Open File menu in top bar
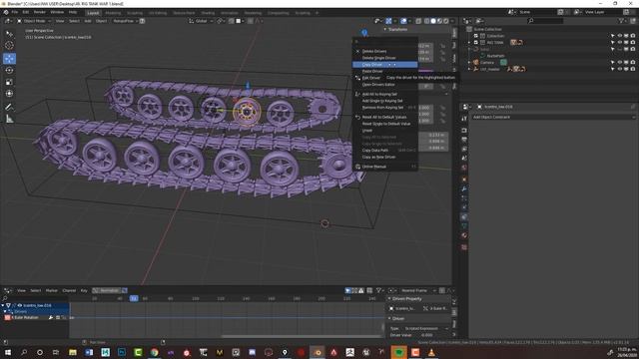The image size is (639, 359). (x=15, y=12)
